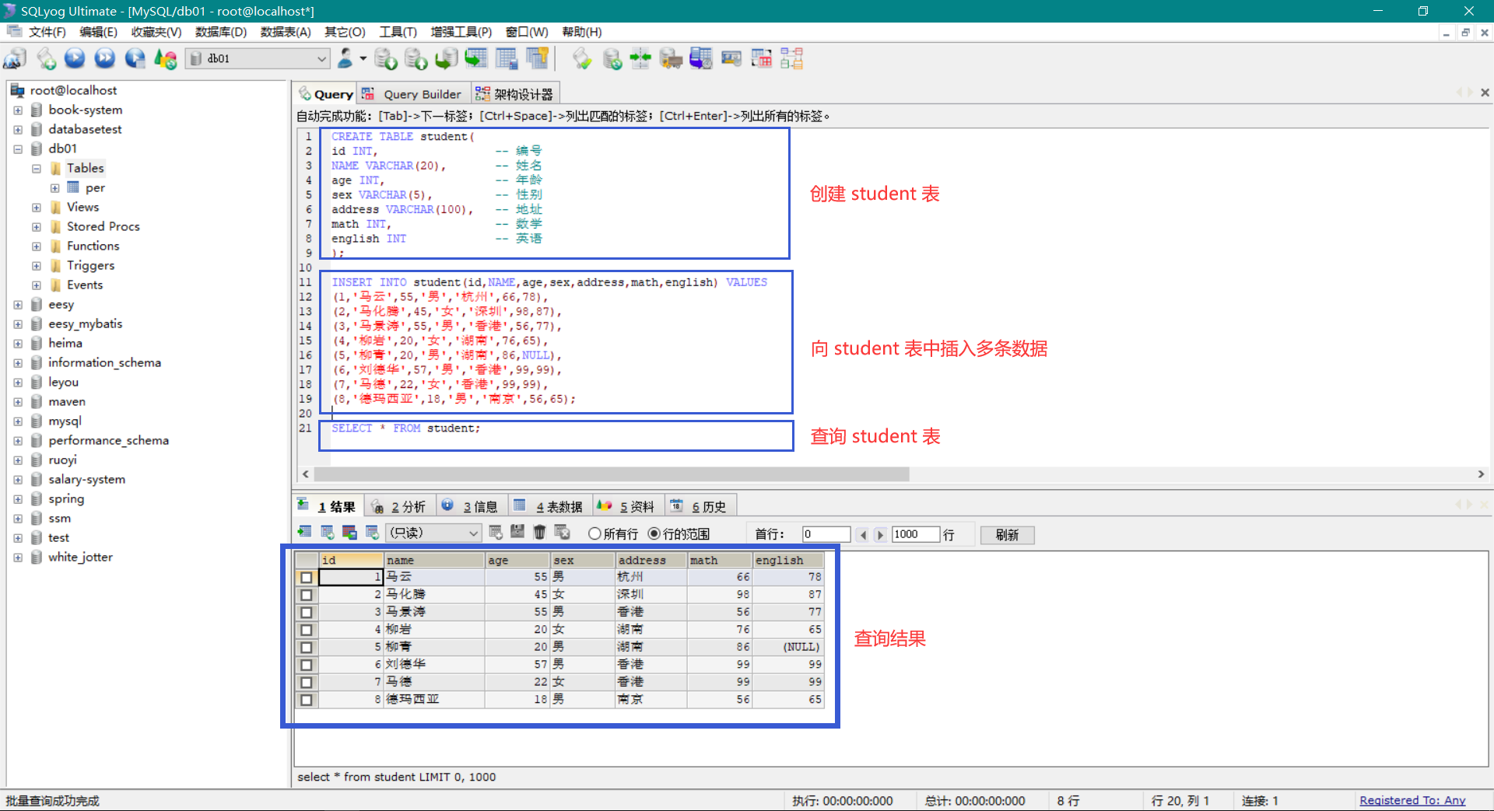Click the create new connection icon
This screenshot has height=811, width=1494.
pos(15,58)
